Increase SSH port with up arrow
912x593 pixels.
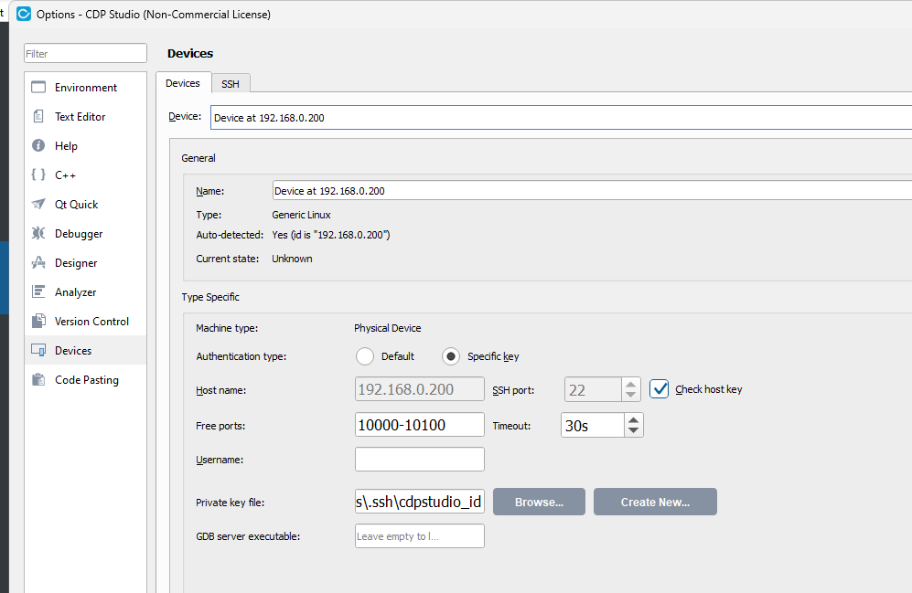point(630,384)
